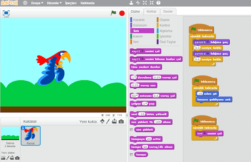
Task: Collapse the stage with small arrow
Action: (127, 115)
